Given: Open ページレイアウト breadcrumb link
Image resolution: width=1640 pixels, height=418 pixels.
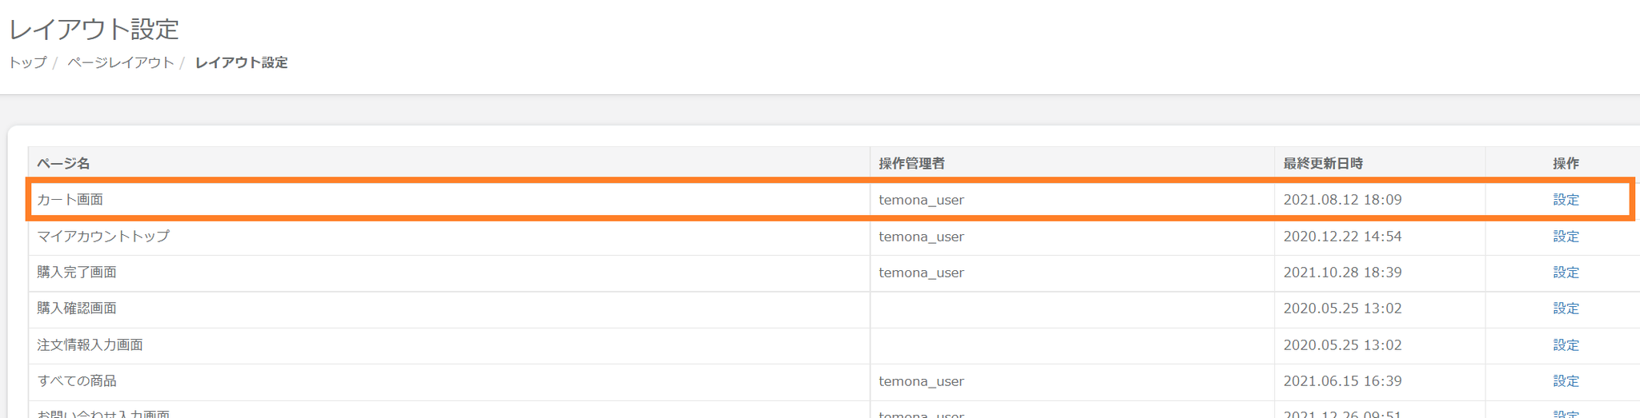Looking at the screenshot, I should coord(120,62).
